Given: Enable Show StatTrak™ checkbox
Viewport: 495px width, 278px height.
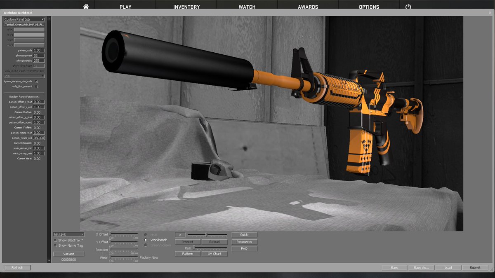Looking at the screenshot, I should tap(56, 241).
